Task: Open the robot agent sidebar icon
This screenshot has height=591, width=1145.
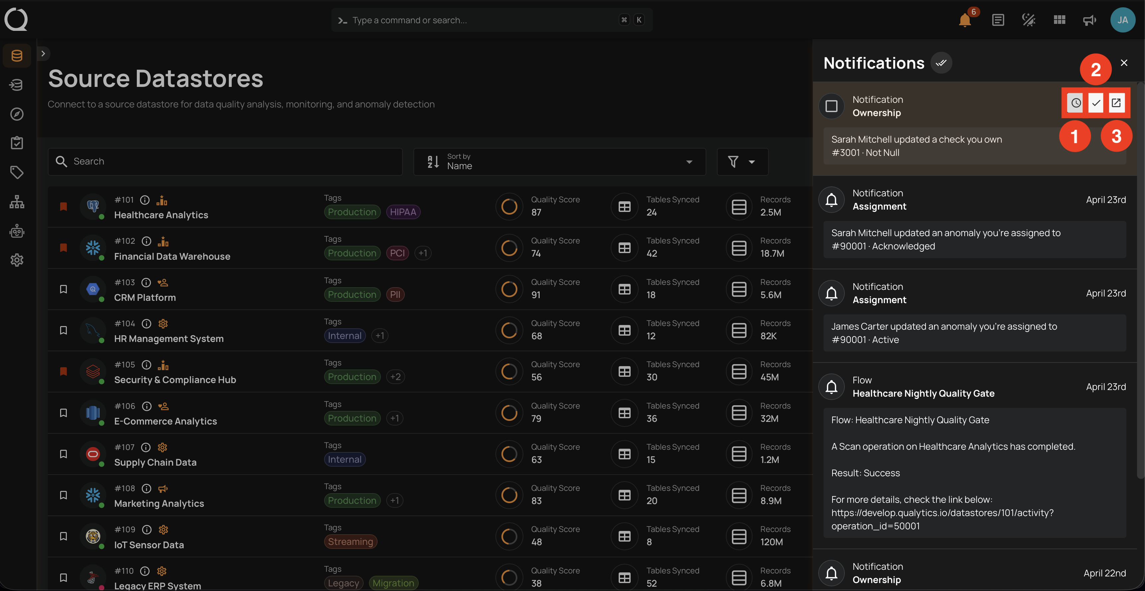Action: 17,231
